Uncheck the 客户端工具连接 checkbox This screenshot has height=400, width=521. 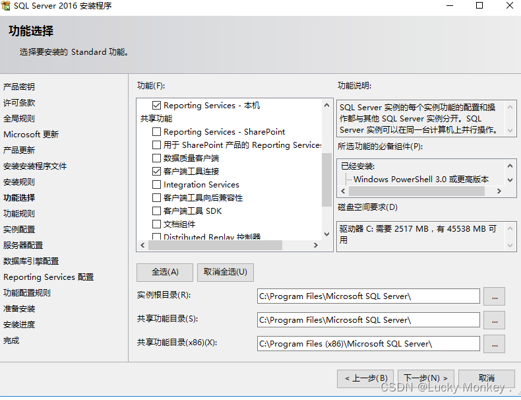pos(156,171)
